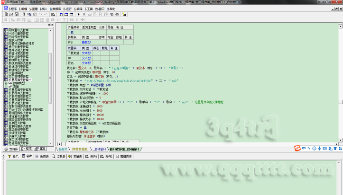Click the first window-layout toolbar icon
This screenshot has height=195, width=343.
(x=61, y=14)
